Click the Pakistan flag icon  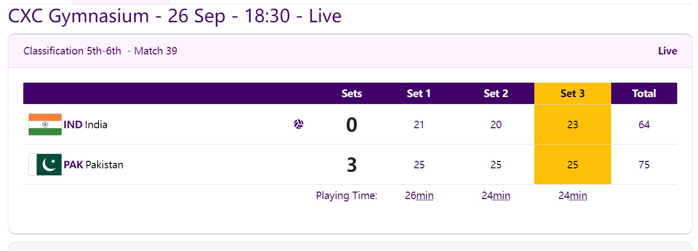click(x=45, y=164)
